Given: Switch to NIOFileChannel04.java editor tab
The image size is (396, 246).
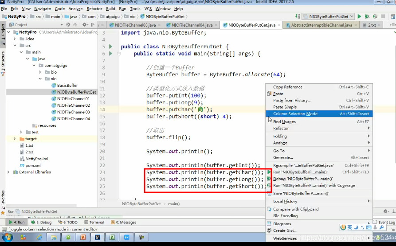Looking at the screenshot, I should 192,25.
